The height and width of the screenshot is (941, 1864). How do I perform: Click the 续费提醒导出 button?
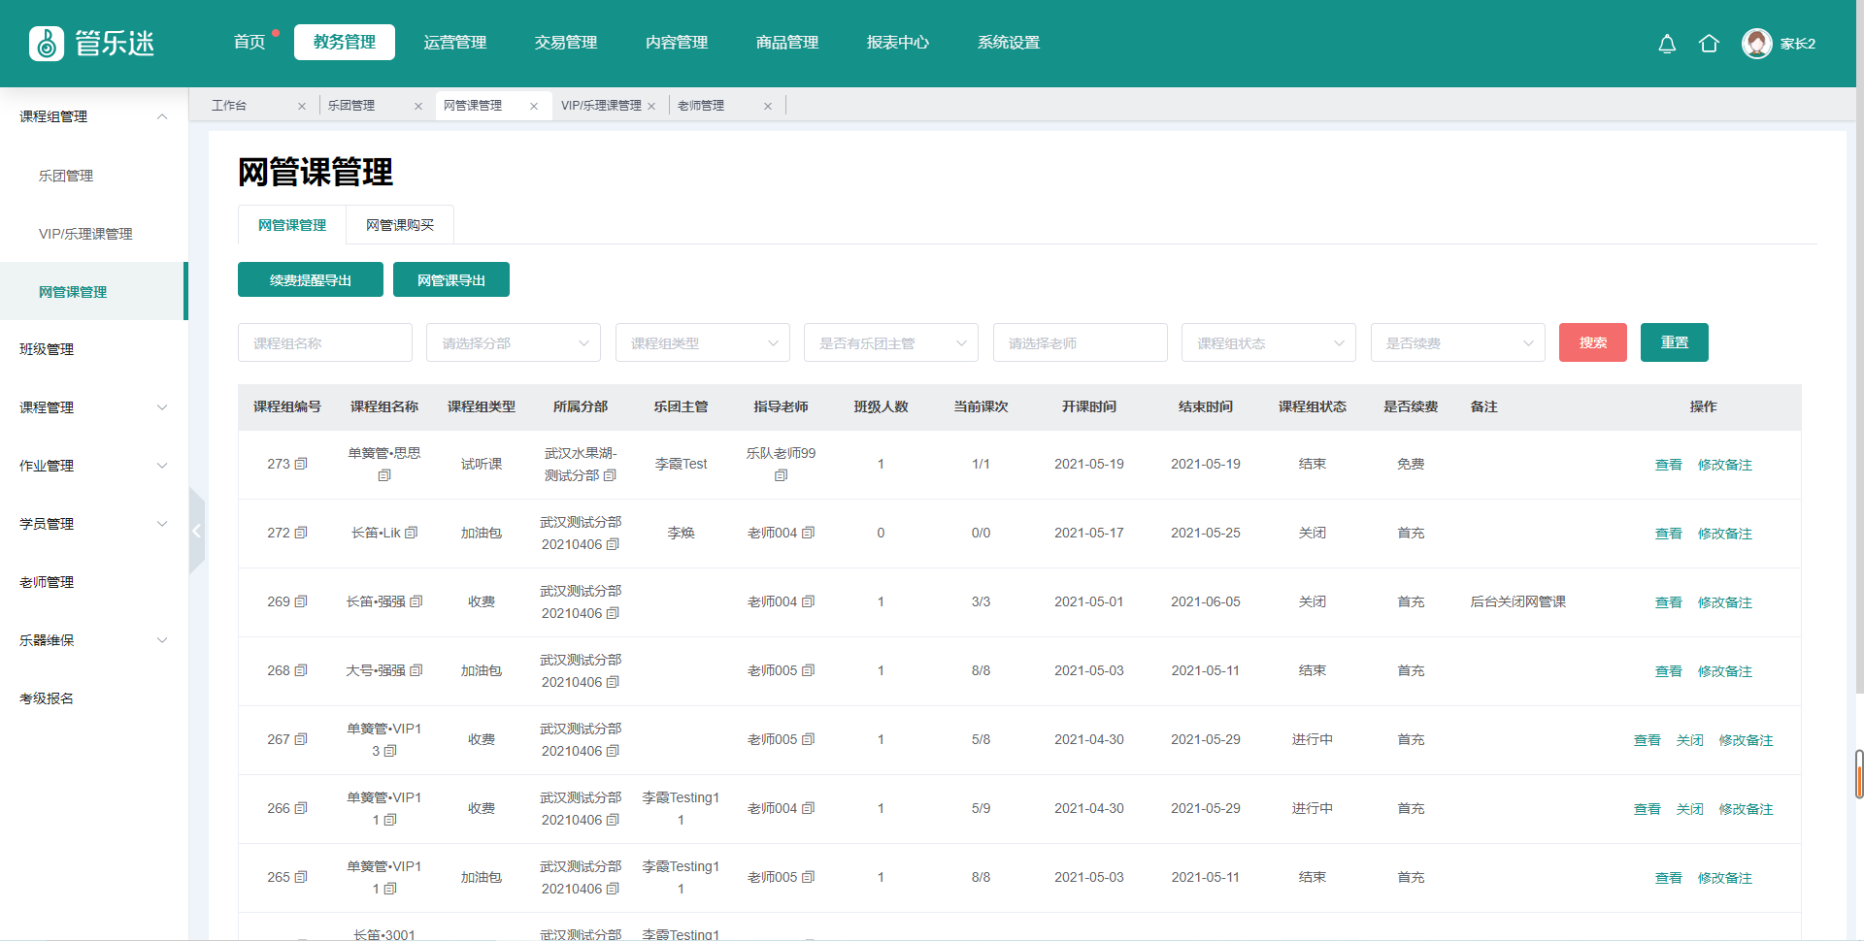click(x=310, y=280)
